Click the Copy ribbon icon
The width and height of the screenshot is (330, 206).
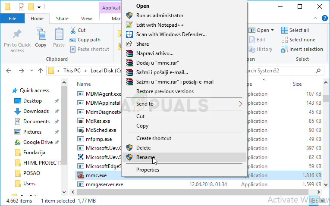(41, 34)
